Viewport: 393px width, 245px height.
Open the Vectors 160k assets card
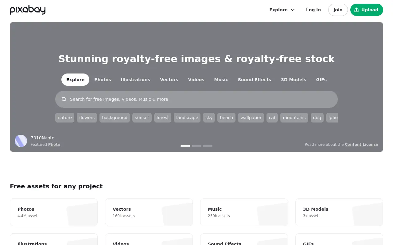point(149,212)
